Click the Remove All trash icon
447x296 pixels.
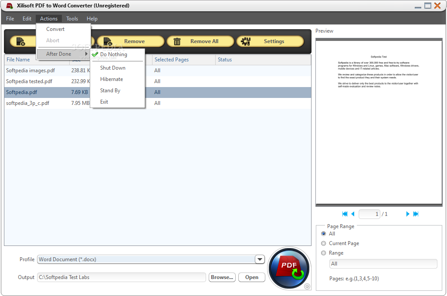[x=177, y=42]
